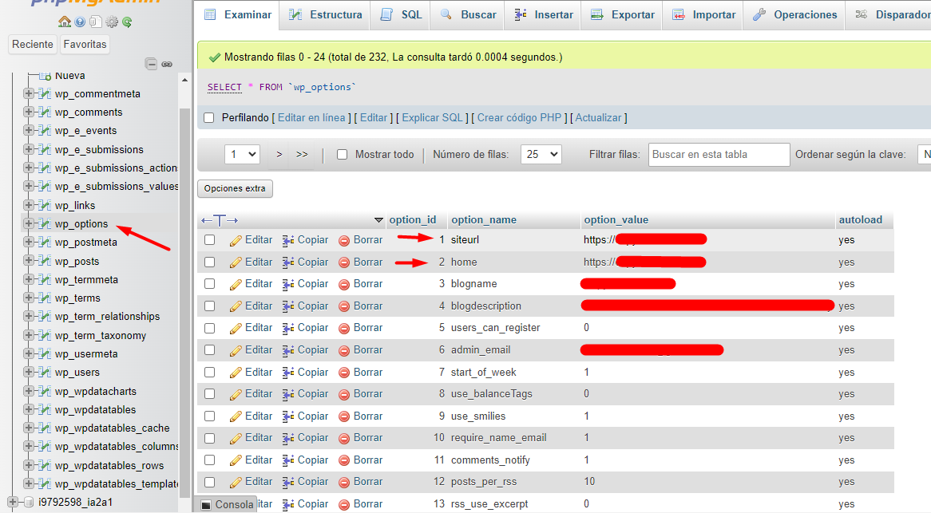Click red delete icon in use_smilies row
Image resolution: width=931 pixels, height=513 pixels.
pyautogui.click(x=344, y=417)
